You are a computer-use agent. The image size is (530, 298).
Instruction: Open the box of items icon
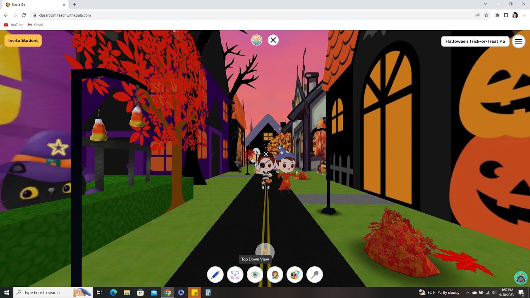click(295, 274)
